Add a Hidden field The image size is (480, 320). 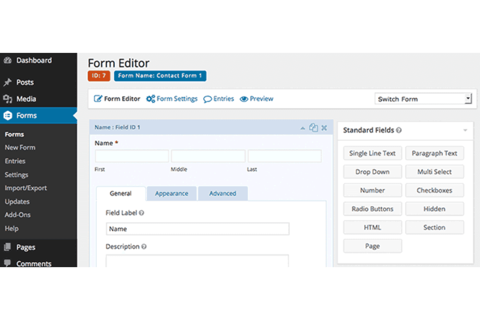tap(434, 209)
